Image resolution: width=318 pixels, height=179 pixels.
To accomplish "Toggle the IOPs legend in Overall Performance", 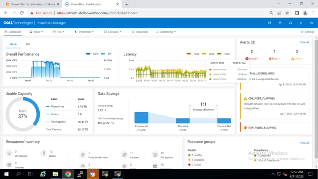I will 92,54.
